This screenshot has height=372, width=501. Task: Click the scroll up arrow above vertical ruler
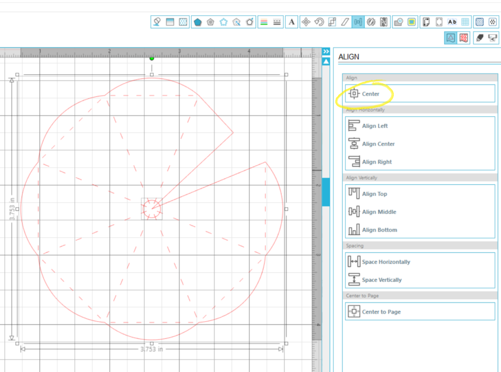(x=326, y=62)
